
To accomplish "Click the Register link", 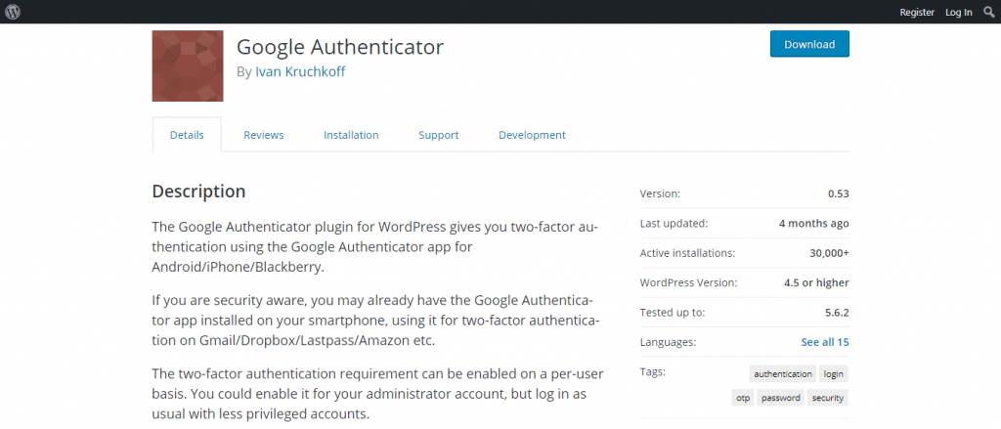I will (917, 12).
